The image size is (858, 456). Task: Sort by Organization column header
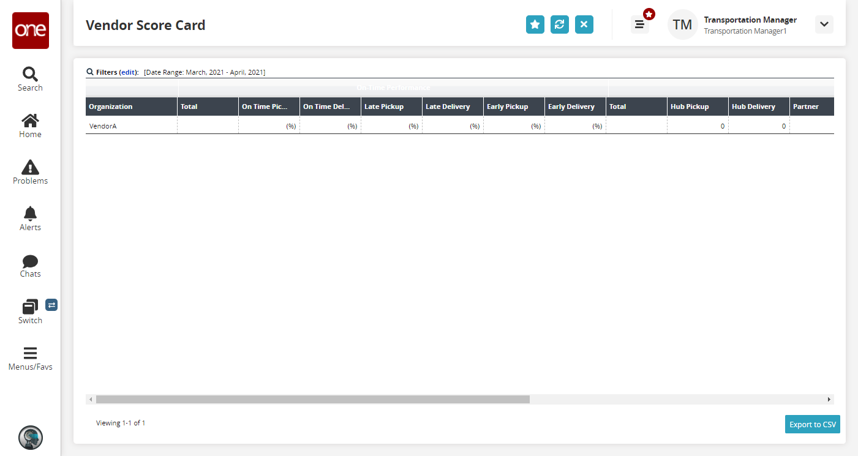pos(132,107)
